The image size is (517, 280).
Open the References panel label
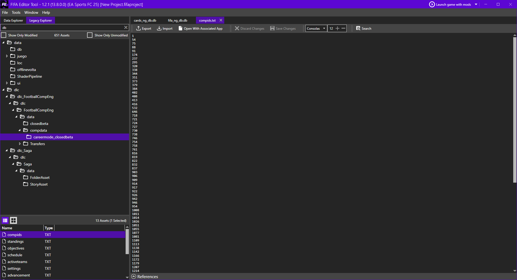coord(147,276)
